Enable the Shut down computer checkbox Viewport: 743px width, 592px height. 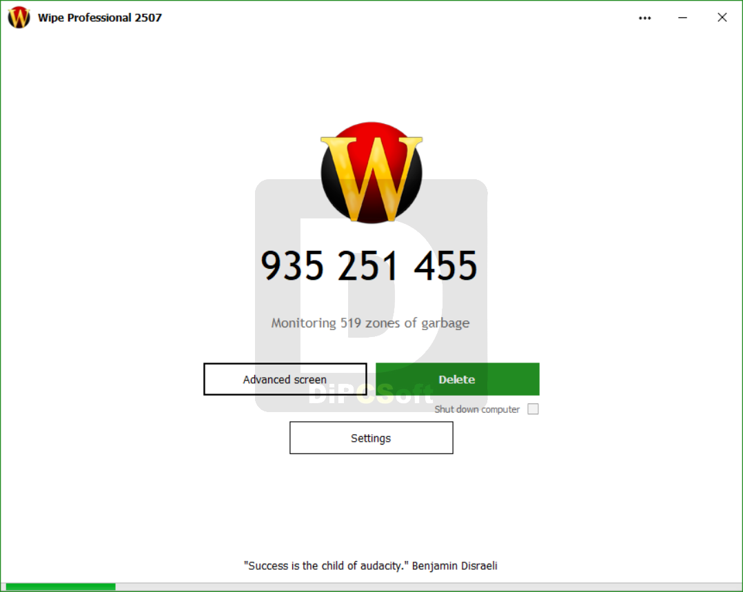tap(533, 409)
